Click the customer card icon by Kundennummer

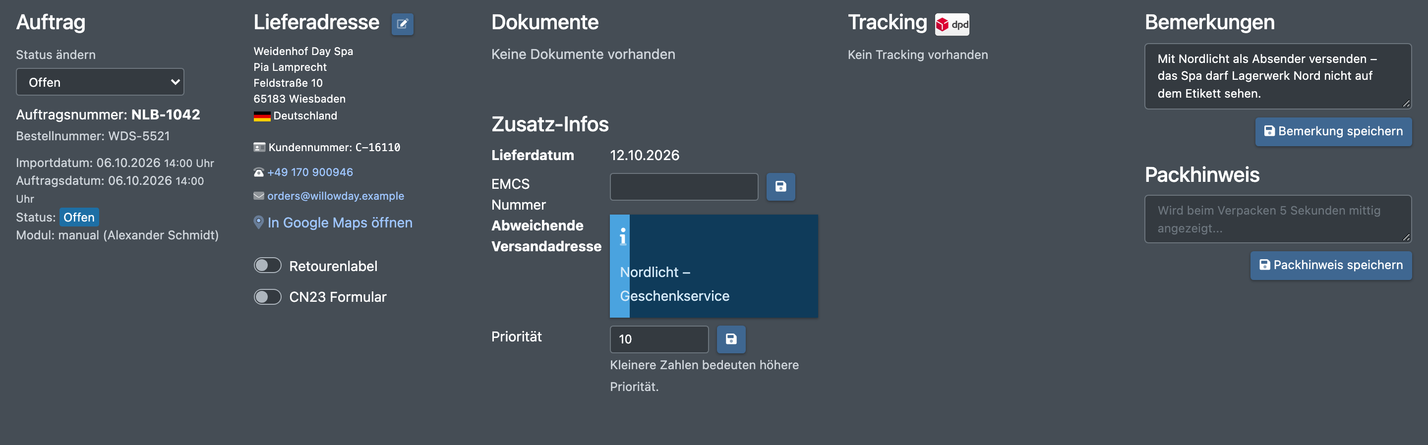pos(259,147)
